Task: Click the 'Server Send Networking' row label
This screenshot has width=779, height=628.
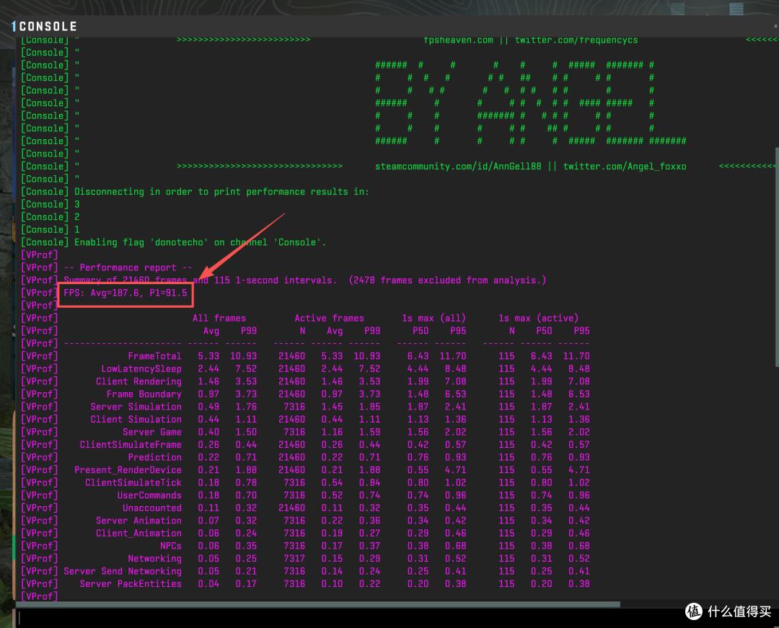Action: [123, 572]
